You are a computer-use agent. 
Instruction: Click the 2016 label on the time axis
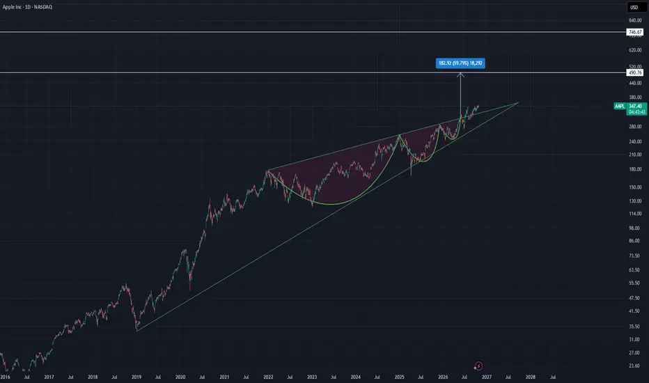tap(5, 377)
